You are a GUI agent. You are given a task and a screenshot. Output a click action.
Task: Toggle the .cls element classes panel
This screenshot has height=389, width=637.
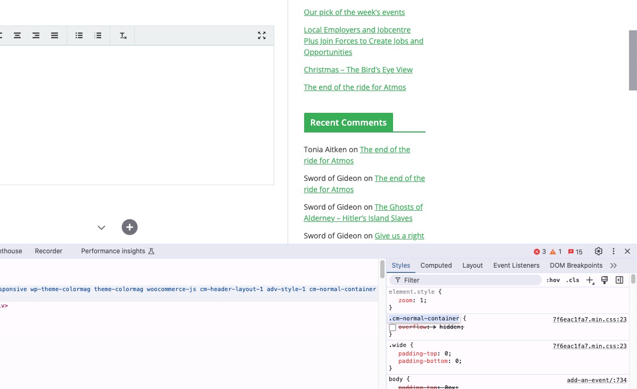coord(573,280)
